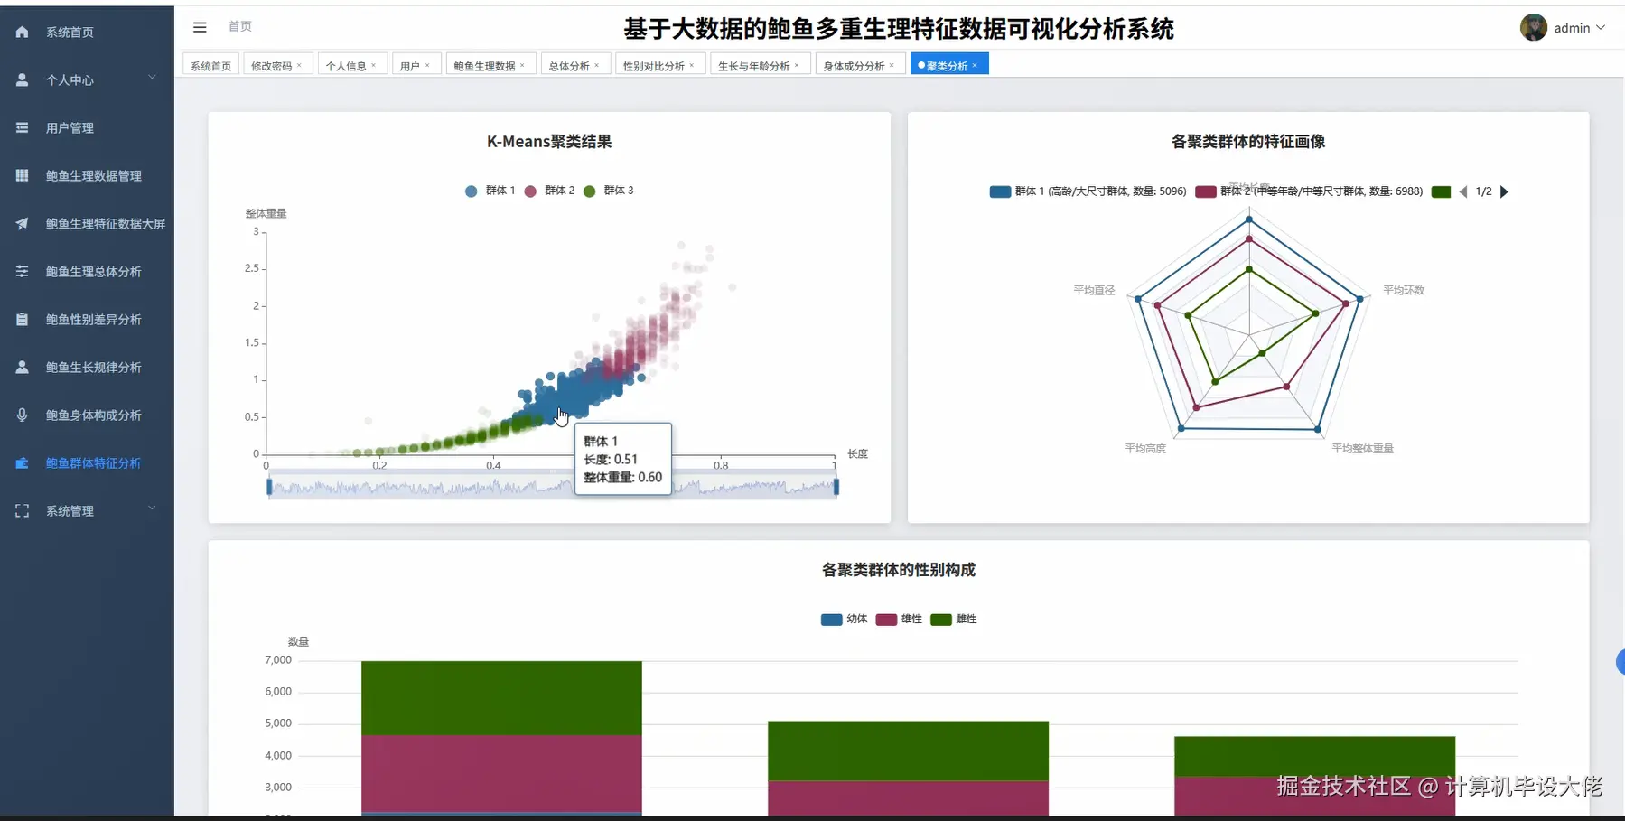Click the blue floating button at right edge

pos(1620,662)
